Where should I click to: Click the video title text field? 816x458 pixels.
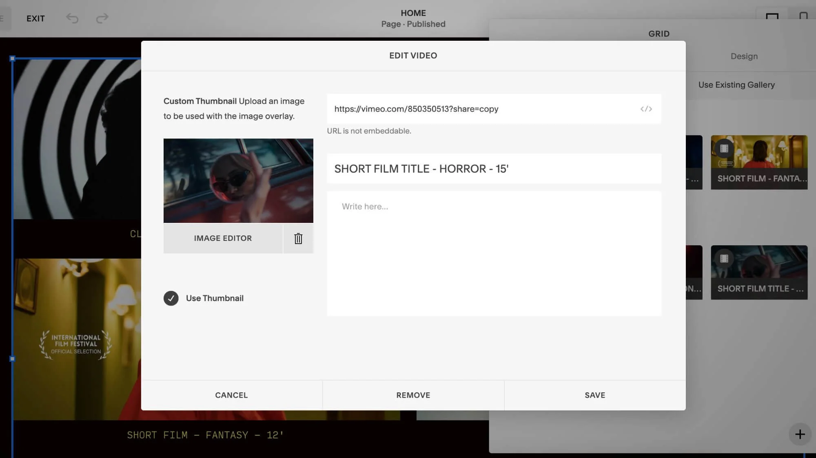pos(494,169)
